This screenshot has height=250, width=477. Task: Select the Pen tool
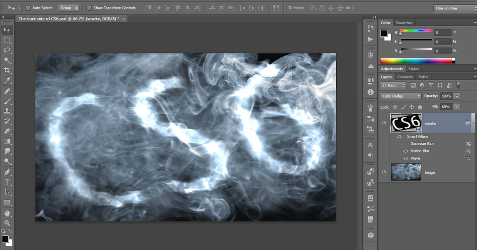7,172
